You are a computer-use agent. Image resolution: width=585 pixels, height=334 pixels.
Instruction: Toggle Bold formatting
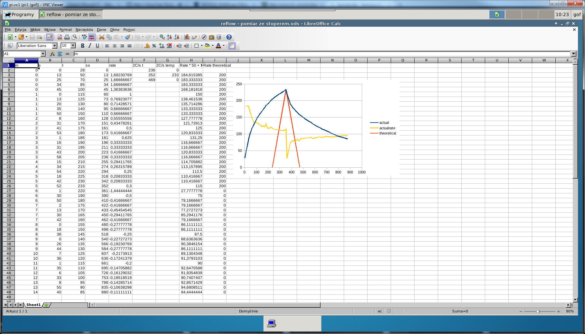point(82,46)
